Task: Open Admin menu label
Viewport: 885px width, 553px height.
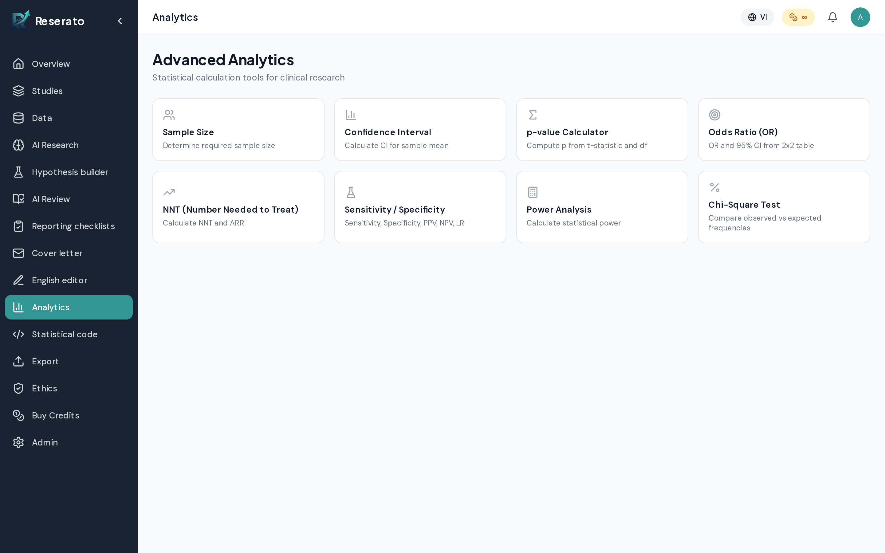Action: 45,442
